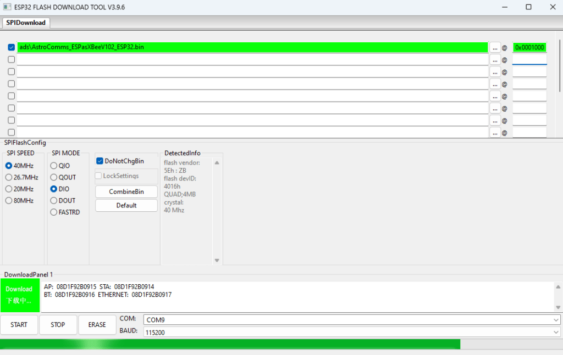The width and height of the screenshot is (563, 355).
Task: Click the second row file path field
Action: 252,59
